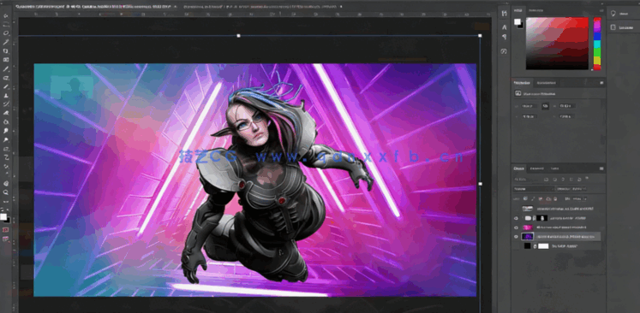Select the Lasso tool
Viewport: 640px width, 313px height.
coord(6,33)
